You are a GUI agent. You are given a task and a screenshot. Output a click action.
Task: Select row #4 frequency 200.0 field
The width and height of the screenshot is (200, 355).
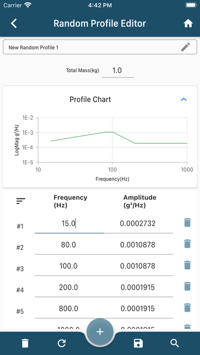[x=68, y=287]
